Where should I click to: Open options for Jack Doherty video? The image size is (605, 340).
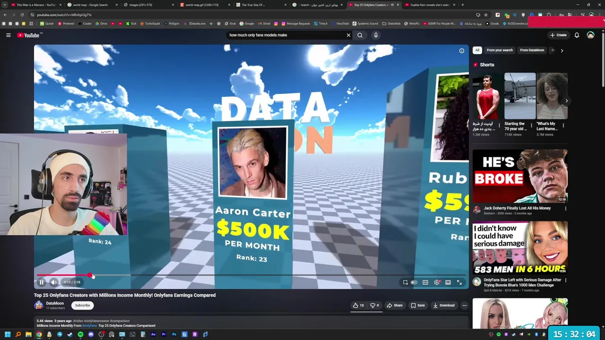tap(565, 208)
